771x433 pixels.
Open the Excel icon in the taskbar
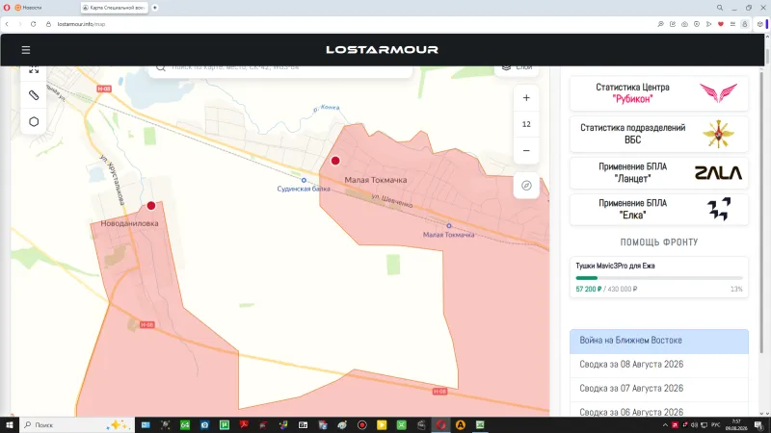(480, 425)
